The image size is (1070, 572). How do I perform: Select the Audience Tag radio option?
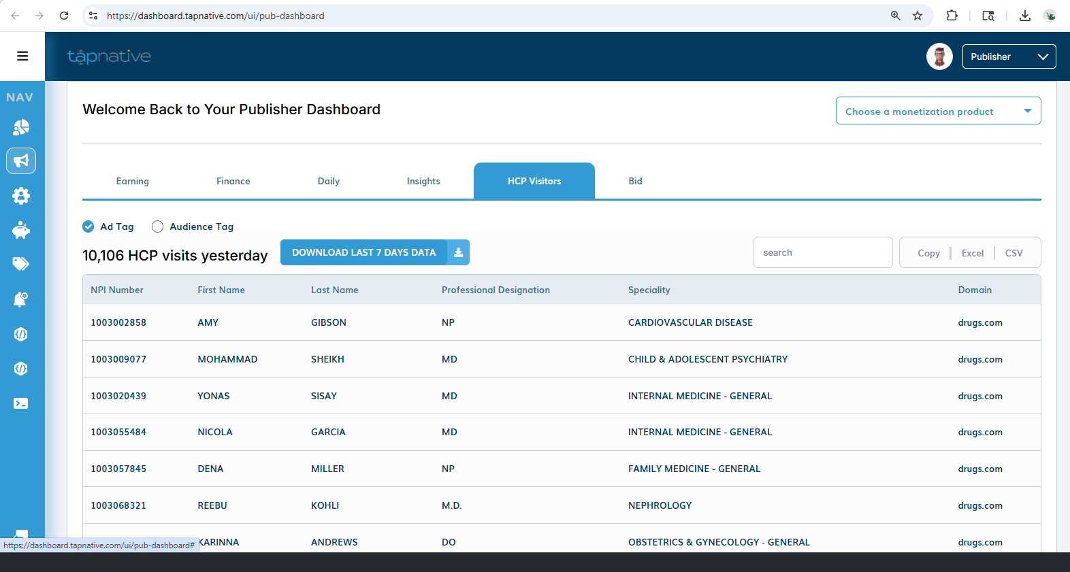[157, 226]
